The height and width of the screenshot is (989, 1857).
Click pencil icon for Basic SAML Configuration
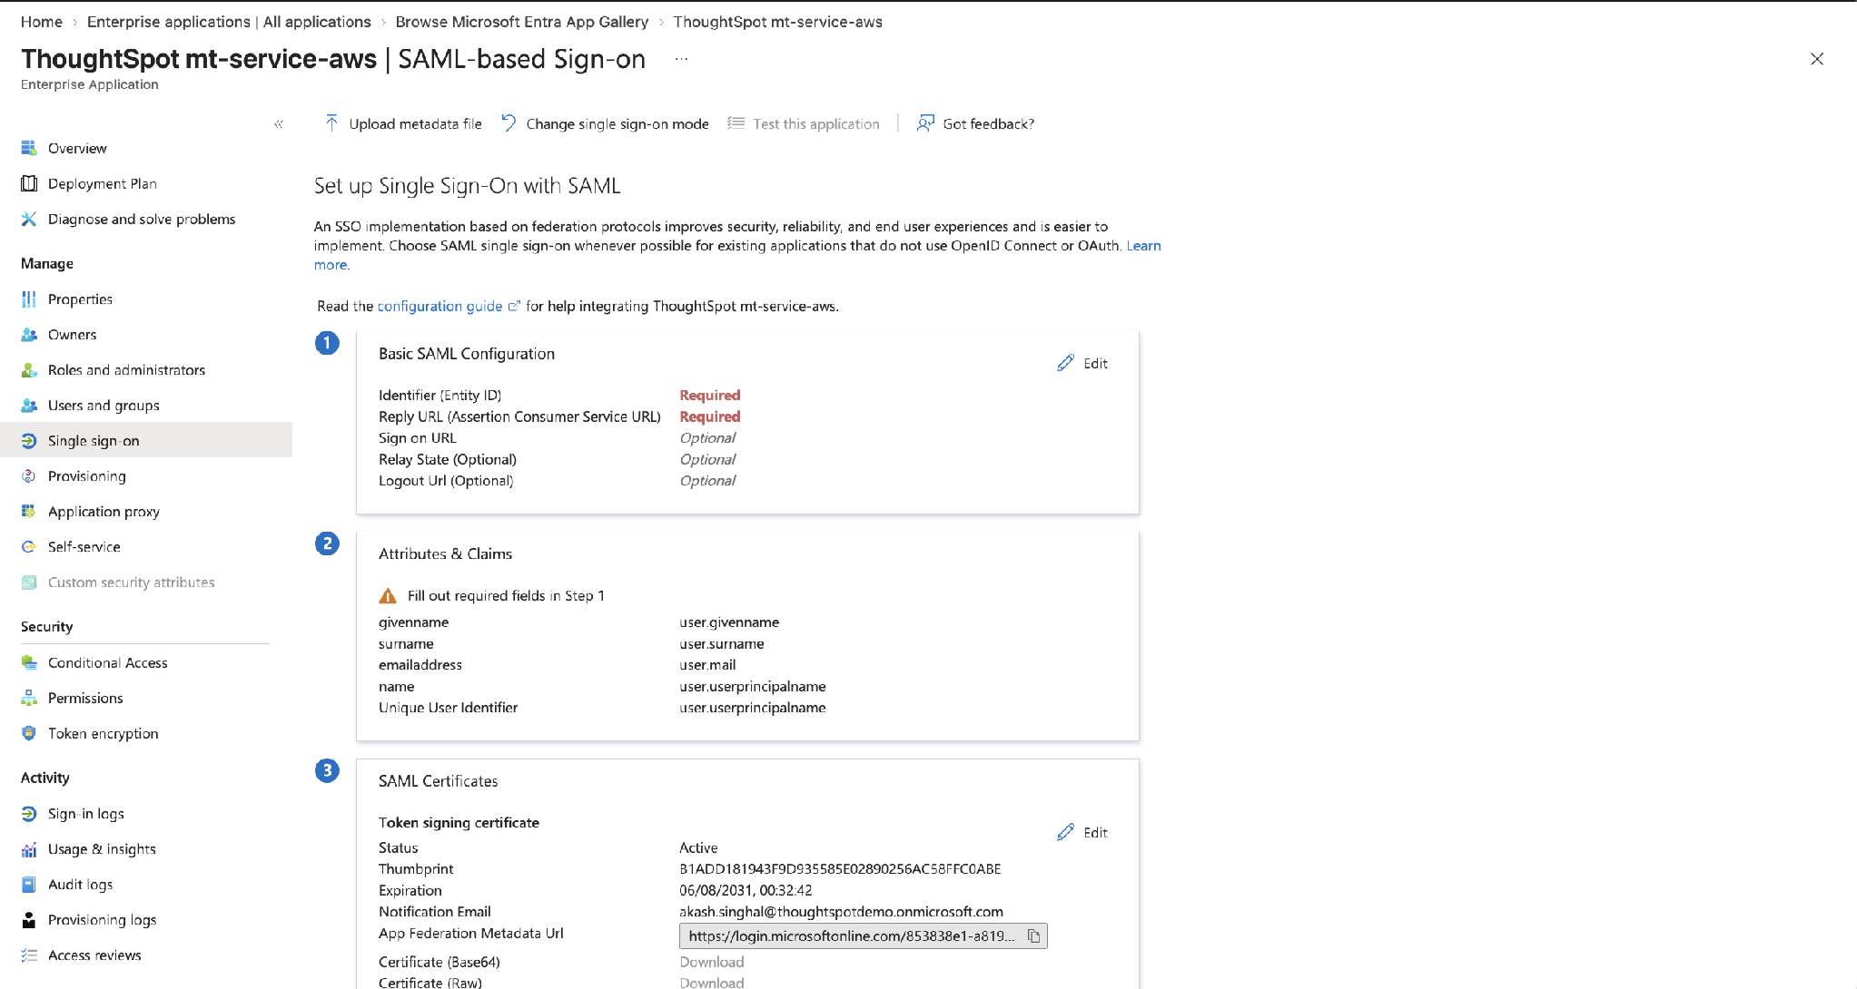[x=1066, y=363]
